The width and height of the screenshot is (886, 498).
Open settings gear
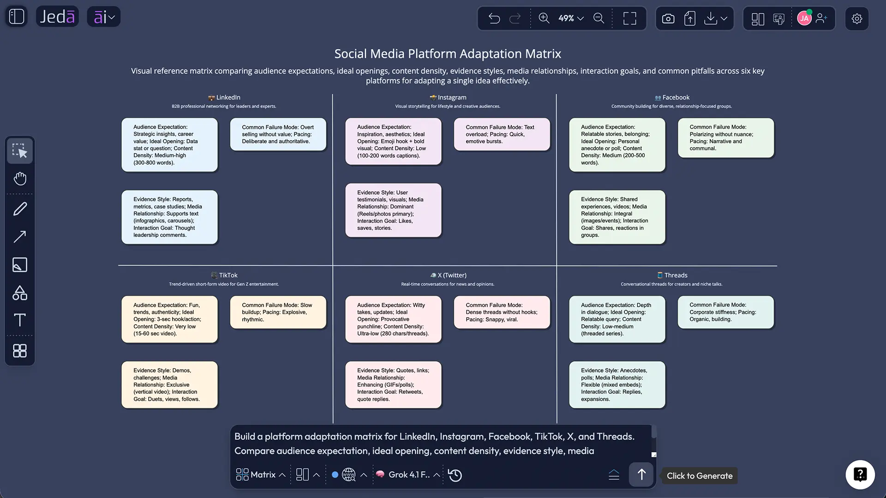pos(857,18)
